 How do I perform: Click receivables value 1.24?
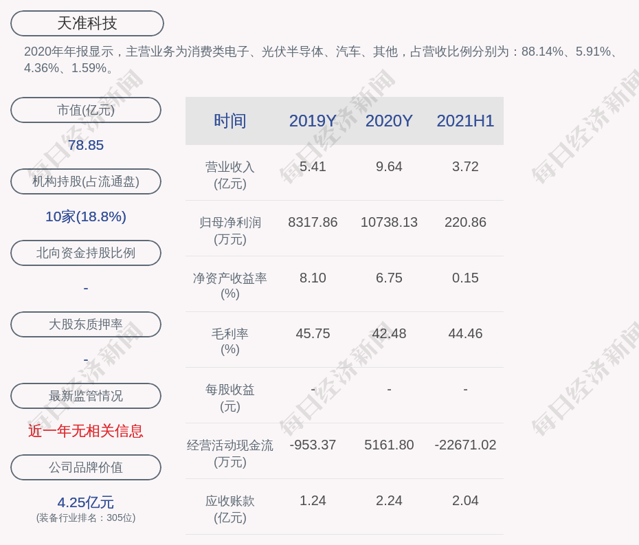point(313,500)
